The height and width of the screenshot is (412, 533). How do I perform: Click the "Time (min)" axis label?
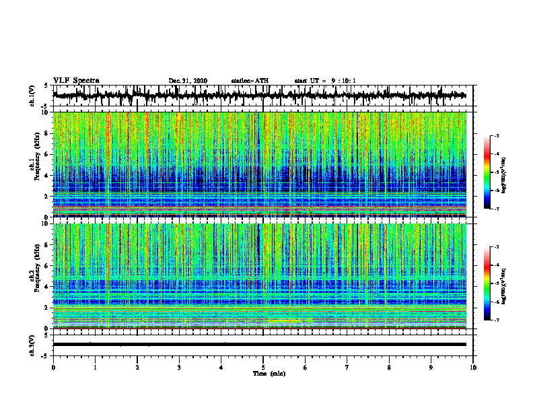click(269, 374)
